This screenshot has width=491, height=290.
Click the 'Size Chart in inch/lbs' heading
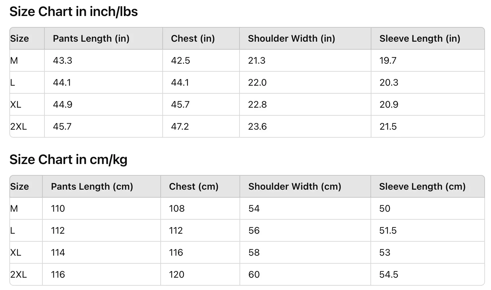point(73,12)
